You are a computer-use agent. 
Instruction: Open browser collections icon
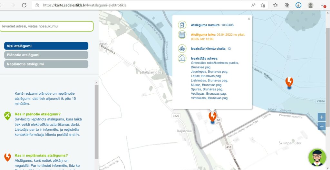(x=287, y=5)
